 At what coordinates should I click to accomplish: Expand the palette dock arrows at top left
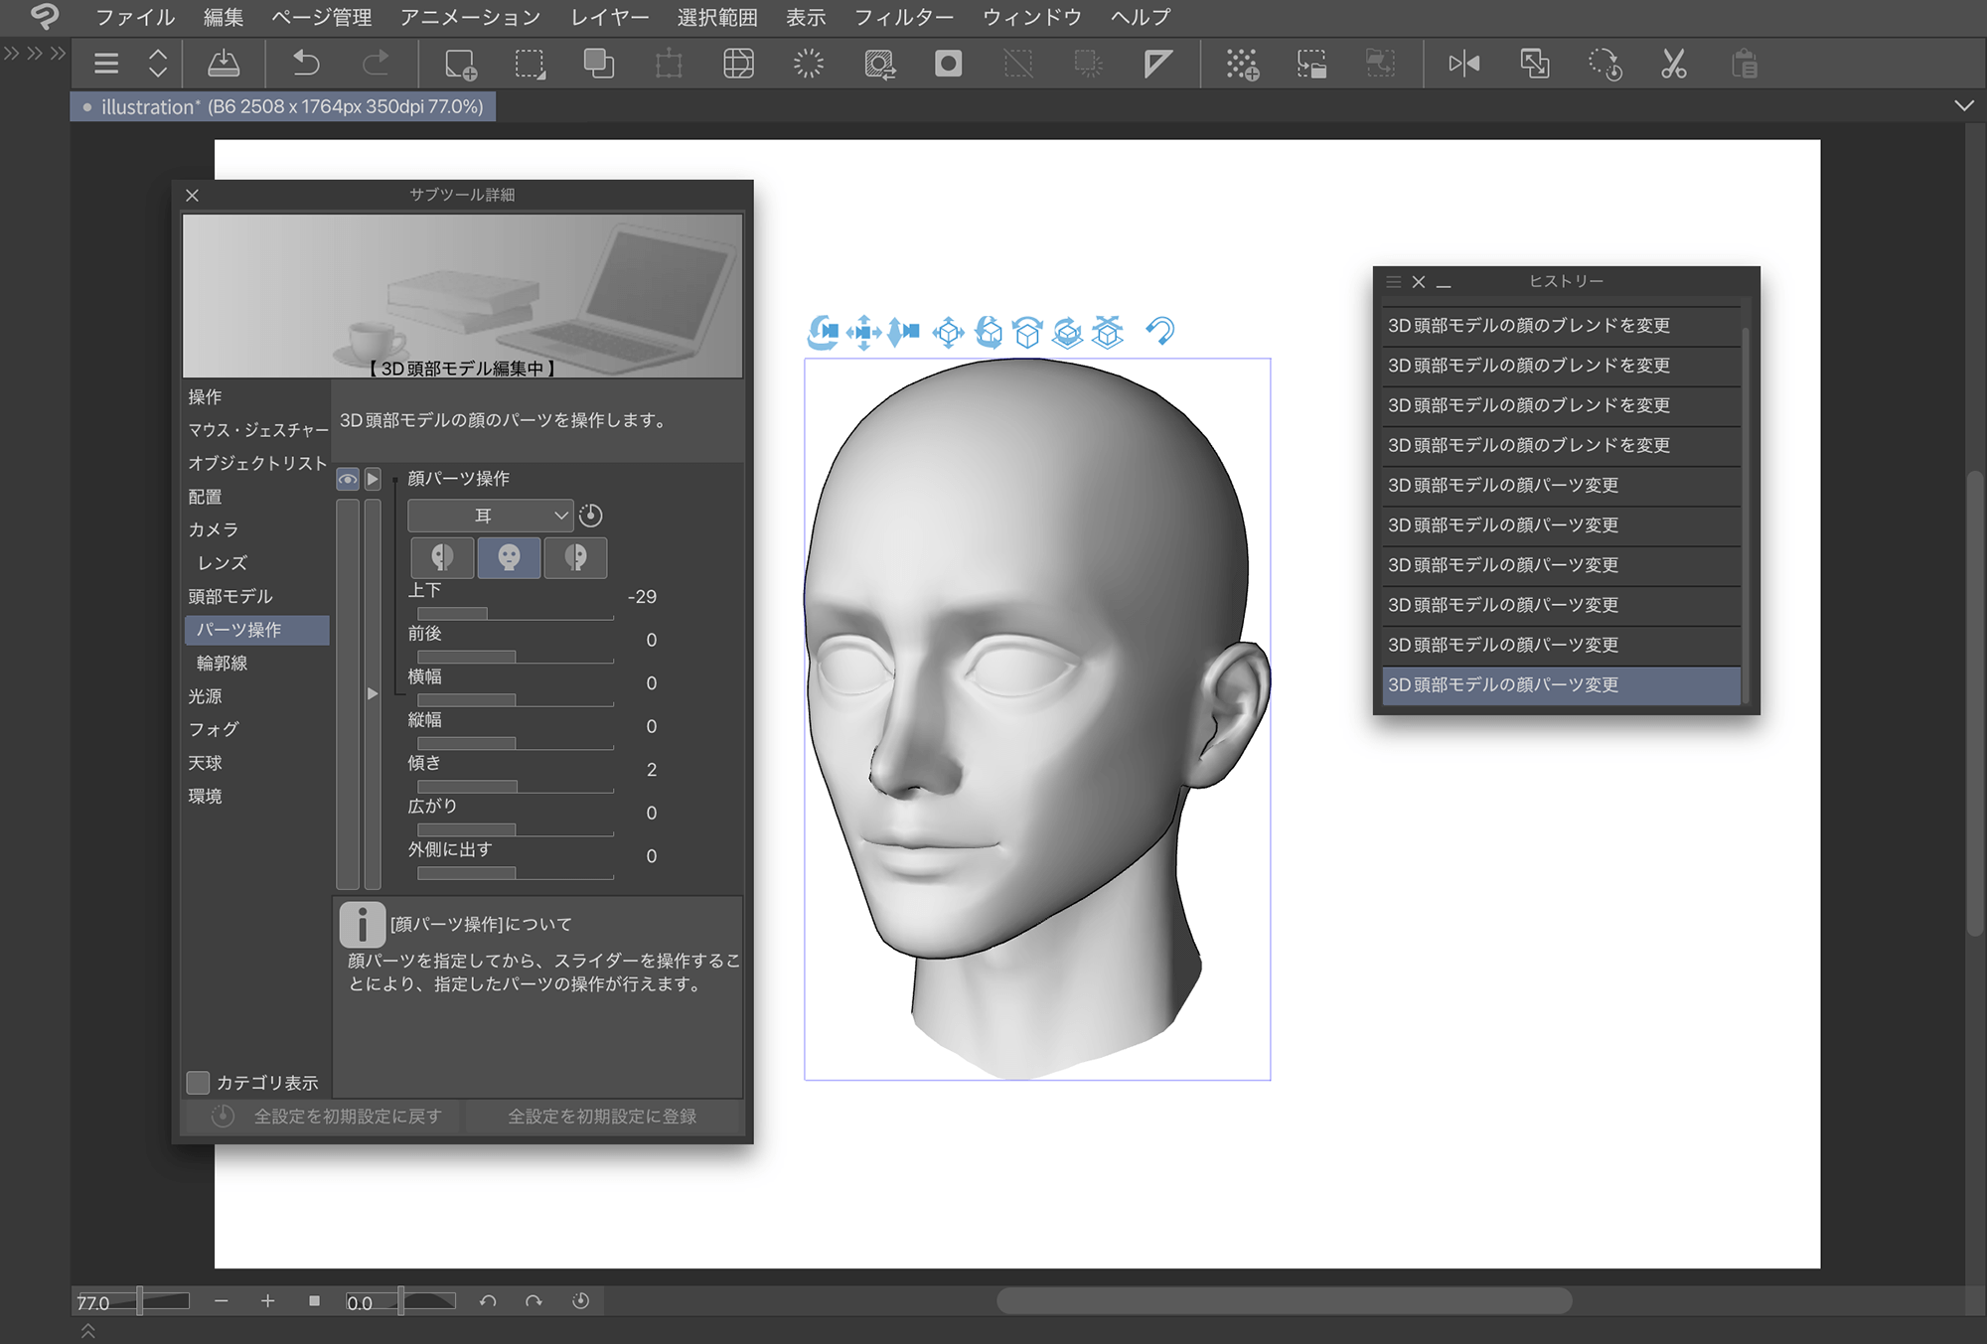tap(35, 54)
